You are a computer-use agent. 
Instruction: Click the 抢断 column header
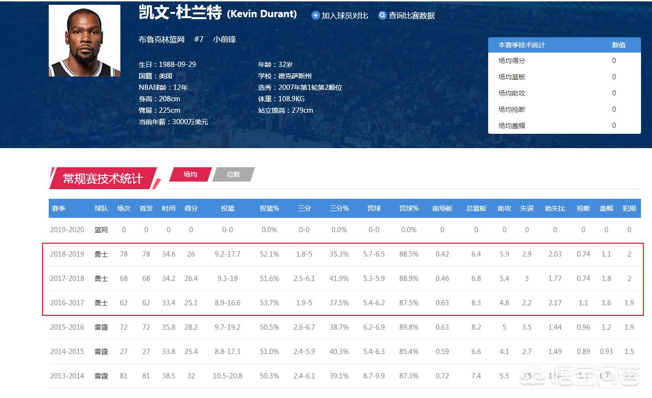[x=583, y=208]
